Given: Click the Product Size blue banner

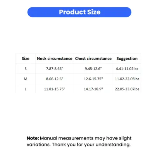Looking at the screenshot, I should tap(79, 12).
